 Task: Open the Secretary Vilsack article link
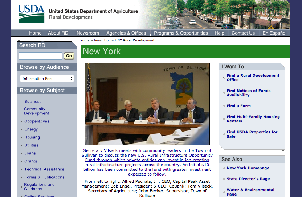[147, 162]
